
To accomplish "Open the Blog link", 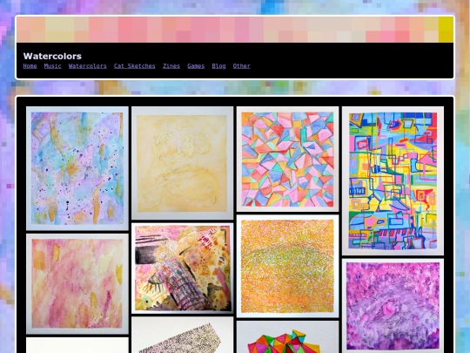I will click(x=218, y=66).
